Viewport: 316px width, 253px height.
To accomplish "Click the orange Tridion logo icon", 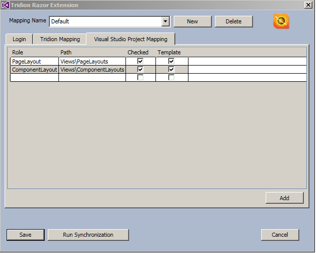I will click(x=281, y=21).
